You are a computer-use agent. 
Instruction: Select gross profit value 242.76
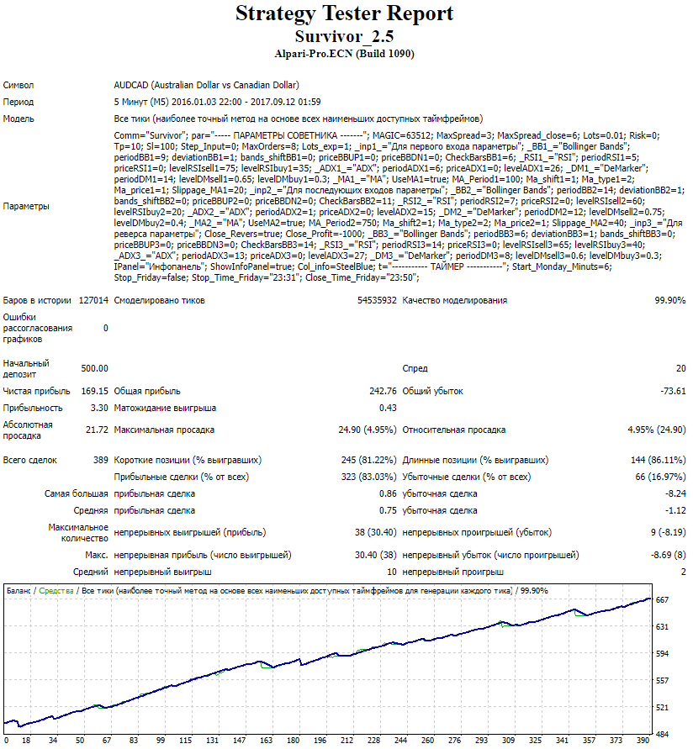point(383,391)
